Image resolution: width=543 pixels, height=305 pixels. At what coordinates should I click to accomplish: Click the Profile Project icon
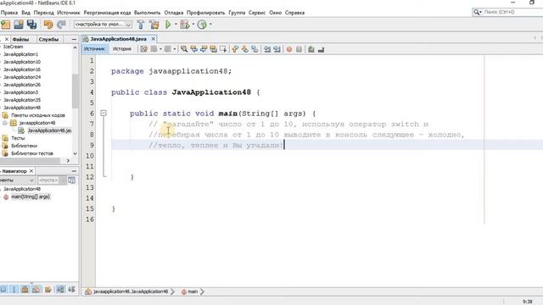pos(202,25)
